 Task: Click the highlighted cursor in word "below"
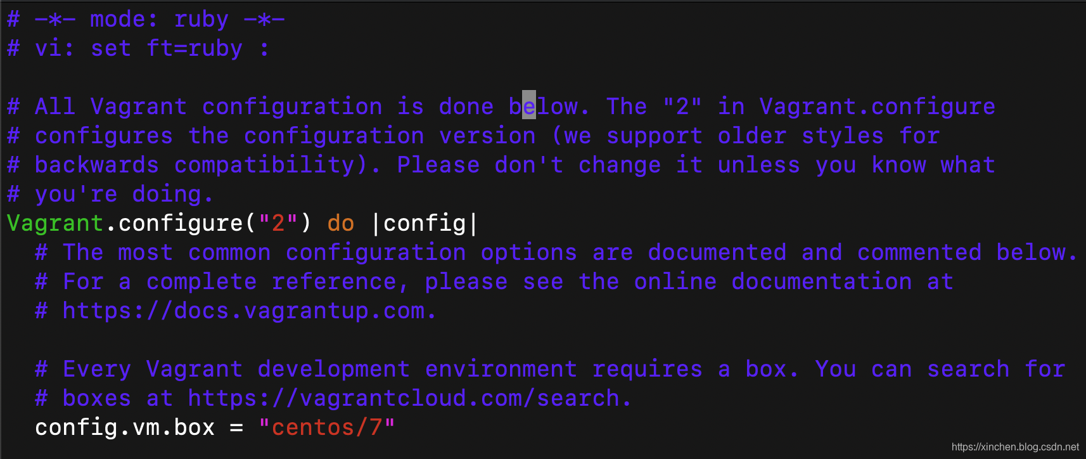point(529,105)
